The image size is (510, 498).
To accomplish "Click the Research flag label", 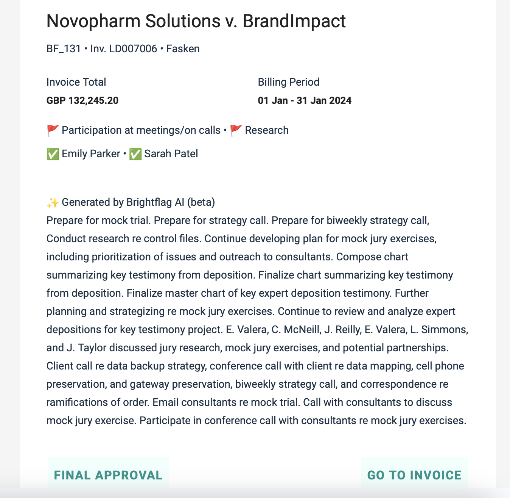I will [x=267, y=130].
